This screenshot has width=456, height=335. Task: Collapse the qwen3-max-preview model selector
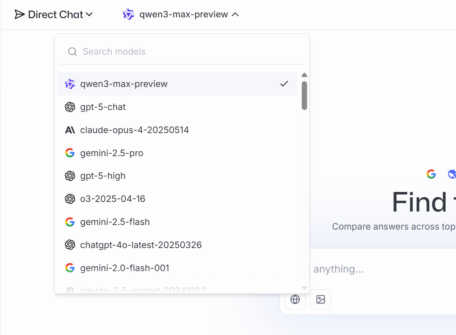[181, 15]
